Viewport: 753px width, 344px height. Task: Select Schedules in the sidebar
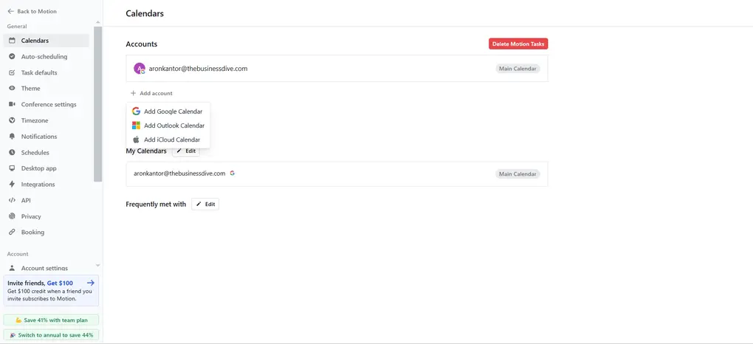[x=46, y=152]
